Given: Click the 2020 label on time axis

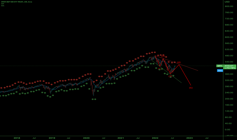Looking at the screenshot, I should [86, 138].
